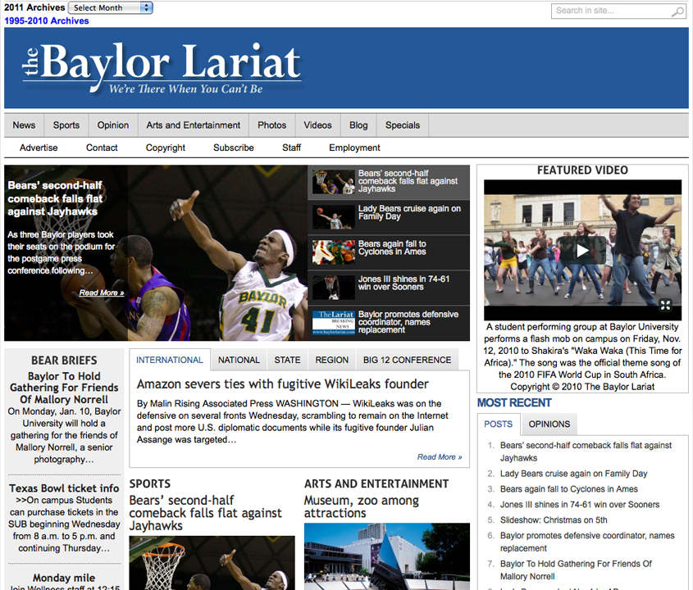Viewport: 693px width, 590px height.
Task: Open the Contact page
Action: point(102,148)
